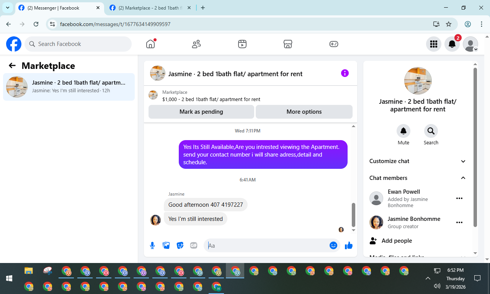Reload the page in browser toolbar
The height and width of the screenshot is (294, 490).
pyautogui.click(x=36, y=24)
